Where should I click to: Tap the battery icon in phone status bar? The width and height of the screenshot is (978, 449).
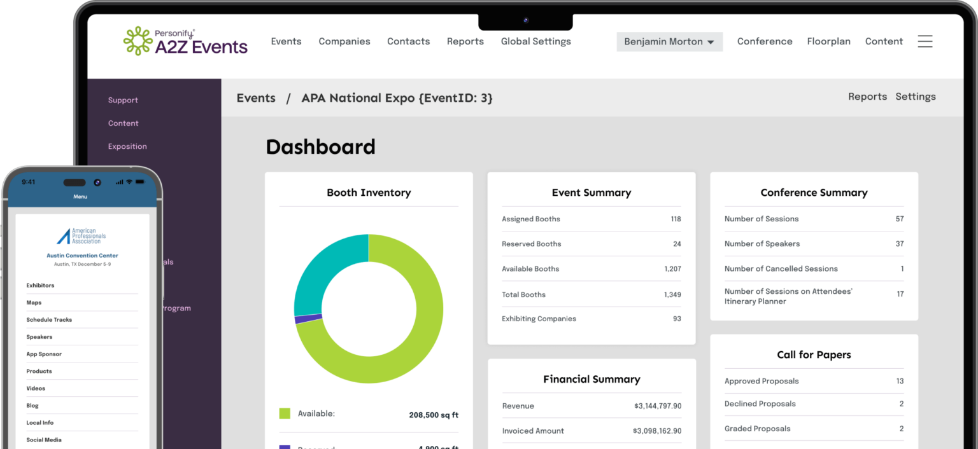pyautogui.click(x=139, y=181)
